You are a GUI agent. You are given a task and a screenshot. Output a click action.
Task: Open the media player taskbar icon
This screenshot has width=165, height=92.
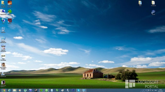[20, 90]
